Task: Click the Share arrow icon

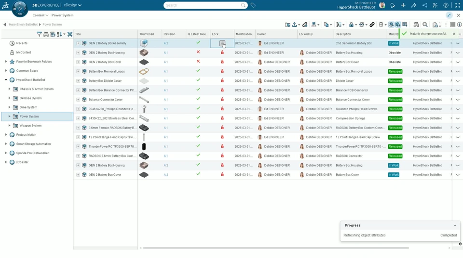Action: pyautogui.click(x=414, y=5)
